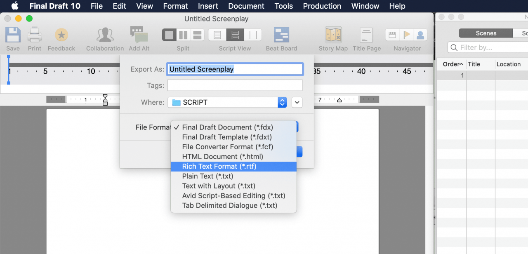The width and height of the screenshot is (528, 254).
Task: Open the Story Map
Action: pos(333,35)
